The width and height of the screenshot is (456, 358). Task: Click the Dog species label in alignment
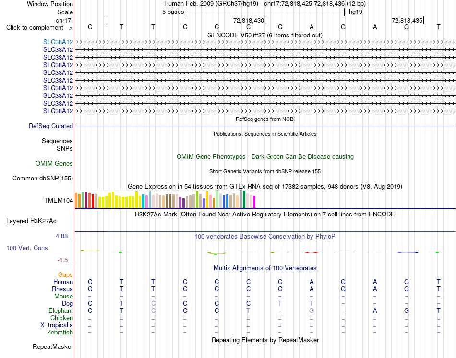67,304
